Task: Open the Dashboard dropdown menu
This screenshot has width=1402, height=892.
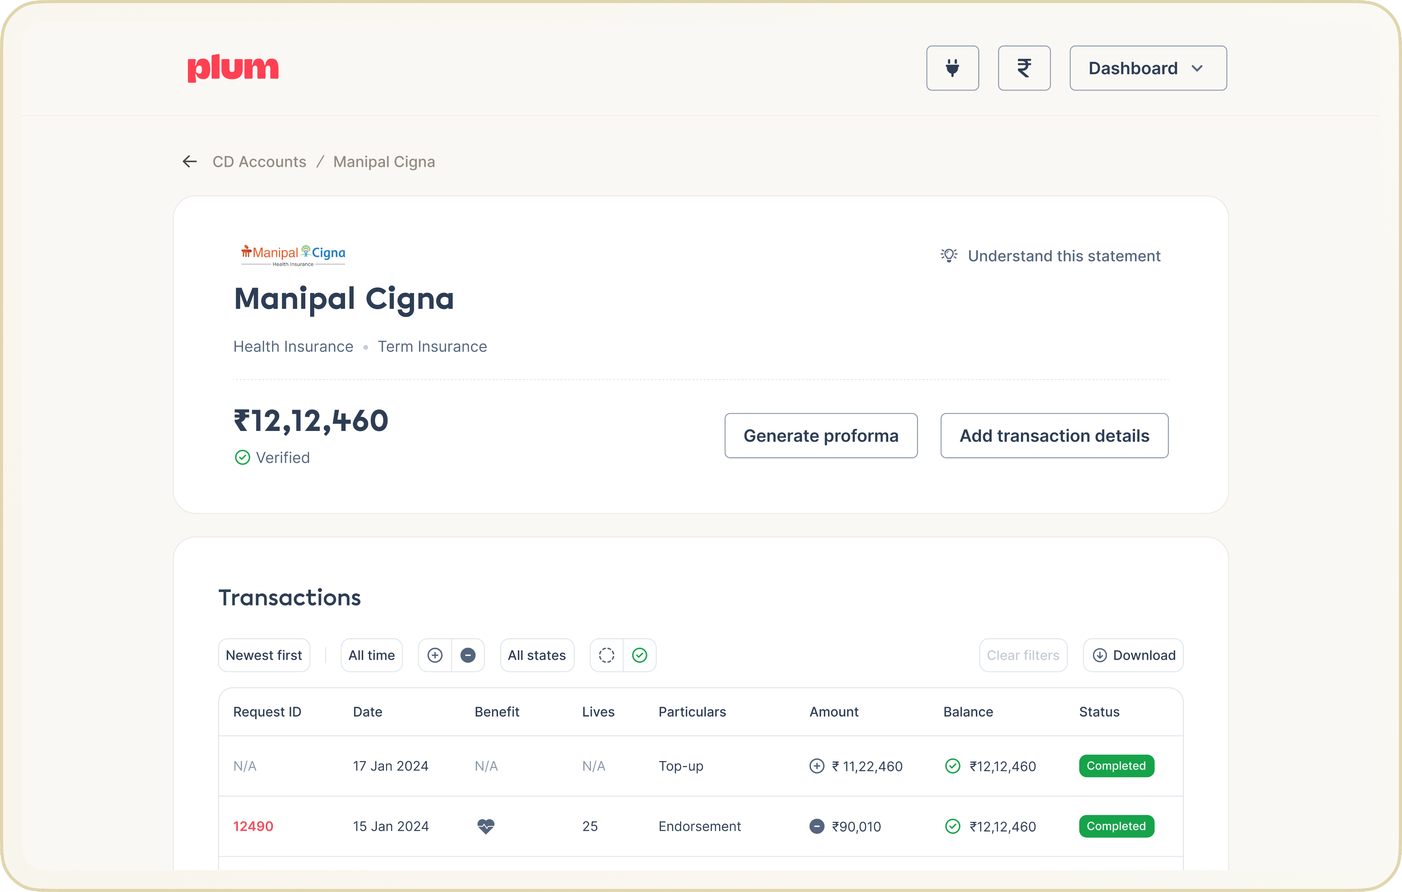Action: 1147,68
